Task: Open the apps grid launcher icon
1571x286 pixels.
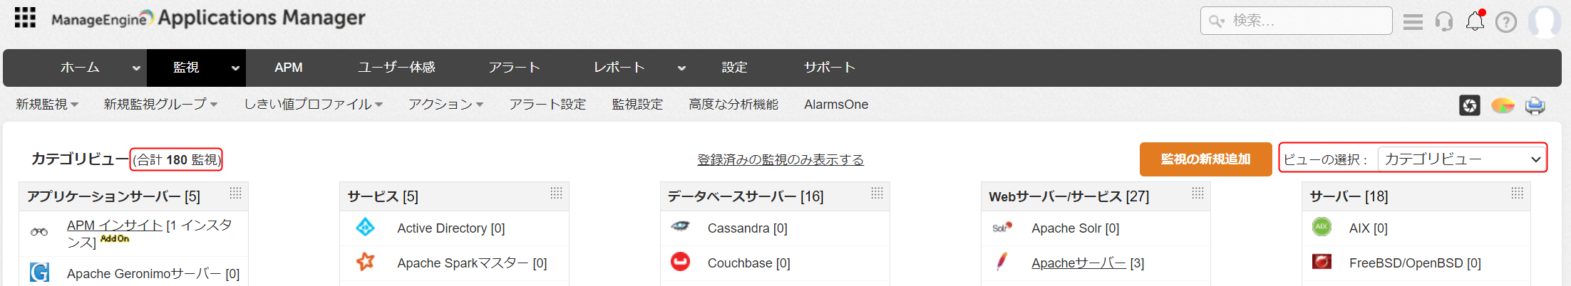Action: [x=25, y=18]
